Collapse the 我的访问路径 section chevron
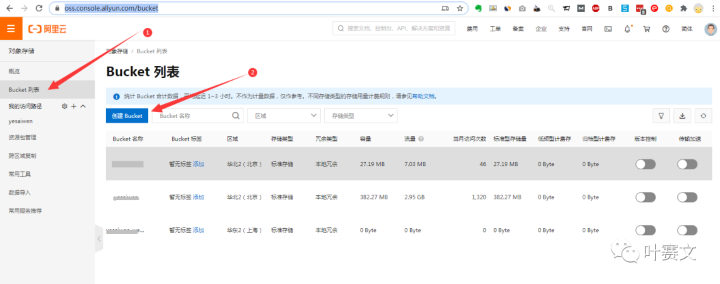 coord(83,106)
